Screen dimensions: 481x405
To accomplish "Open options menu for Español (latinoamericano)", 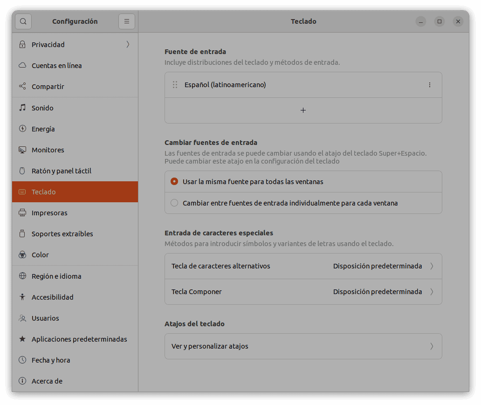I will coord(429,85).
